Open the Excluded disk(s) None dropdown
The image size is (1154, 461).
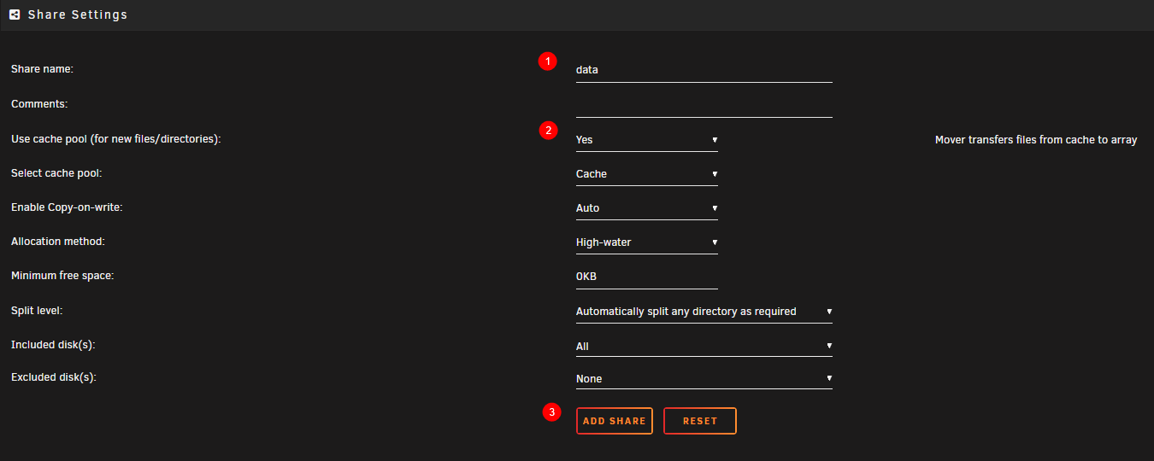[704, 379]
